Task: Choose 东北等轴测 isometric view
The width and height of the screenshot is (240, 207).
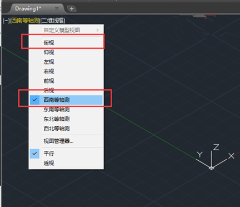Action: pos(66,119)
